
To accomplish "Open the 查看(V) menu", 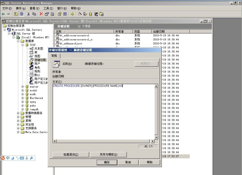I will pos(34,8).
